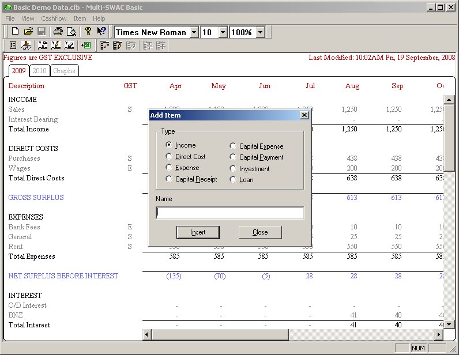This screenshot has width=459, height=355.
Task: Click the greyed move item down icon
Action: 148,46
